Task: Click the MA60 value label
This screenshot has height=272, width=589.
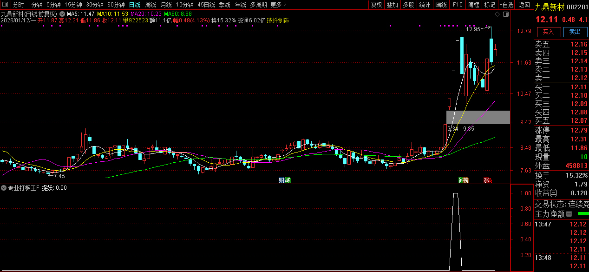Action: coord(178,14)
